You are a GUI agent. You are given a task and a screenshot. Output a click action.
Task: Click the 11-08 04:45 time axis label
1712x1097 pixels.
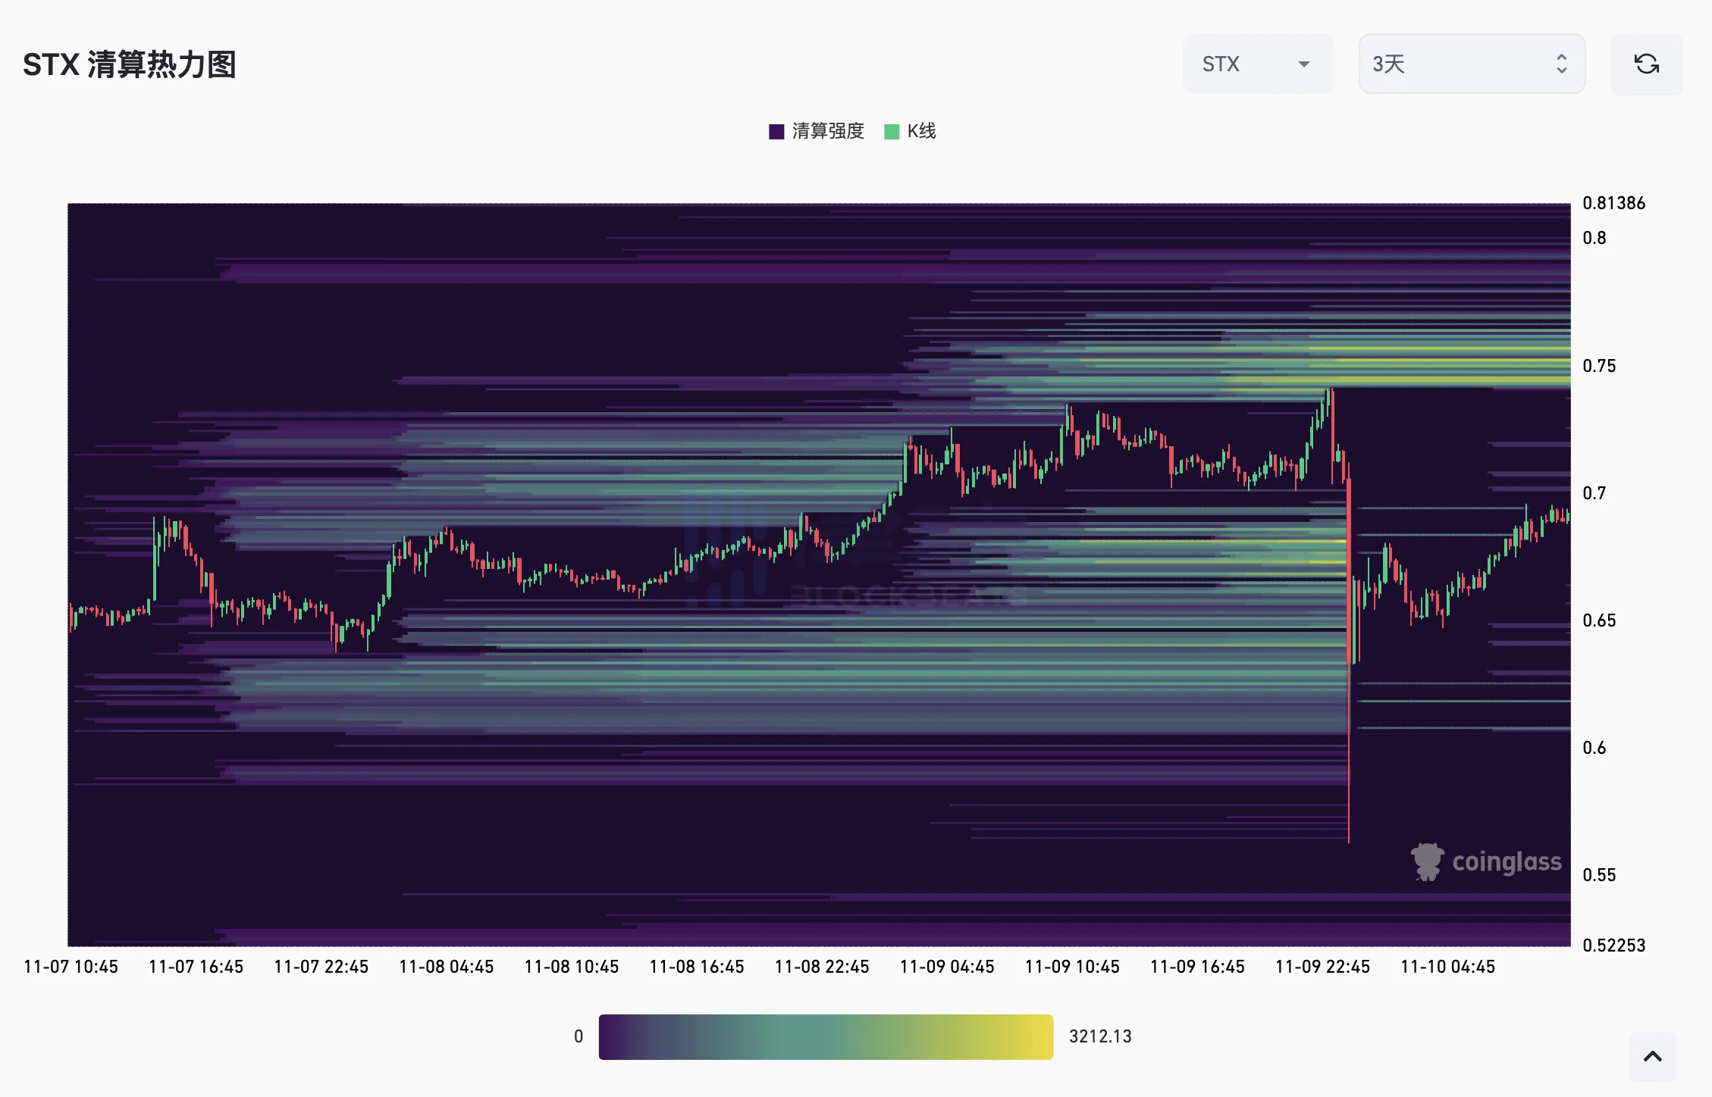(x=446, y=967)
